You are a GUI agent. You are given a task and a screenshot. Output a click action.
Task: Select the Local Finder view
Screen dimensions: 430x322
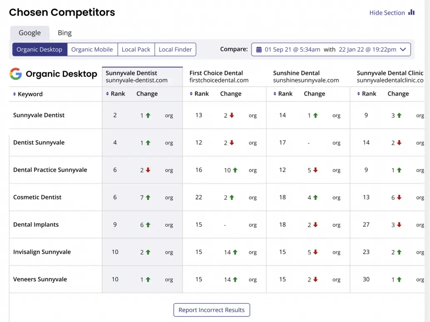(175, 50)
